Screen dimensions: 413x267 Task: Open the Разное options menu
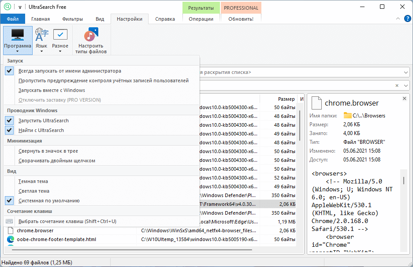[60, 40]
